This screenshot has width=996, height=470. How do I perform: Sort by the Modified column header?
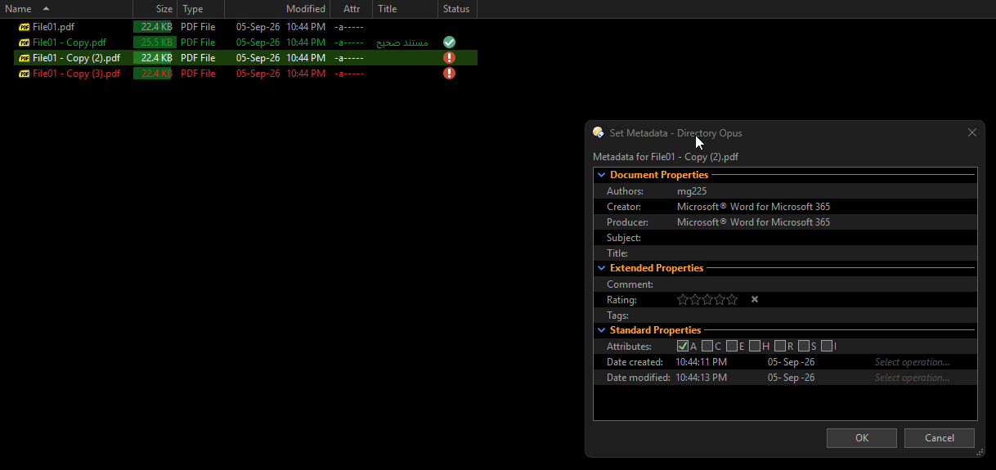click(x=277, y=9)
